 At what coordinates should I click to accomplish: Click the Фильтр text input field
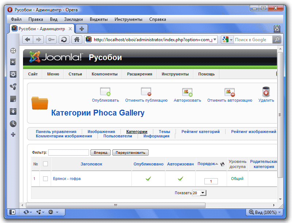(x=69, y=153)
